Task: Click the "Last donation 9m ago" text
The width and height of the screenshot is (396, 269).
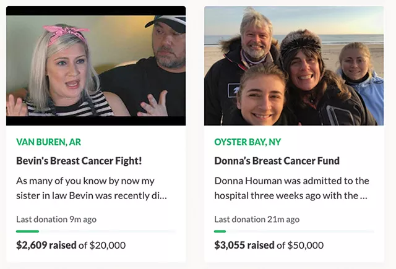Action: (56, 219)
